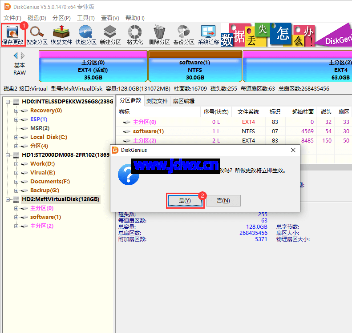Click the HD2 MsftVirtualDisk disk icon

point(16,199)
